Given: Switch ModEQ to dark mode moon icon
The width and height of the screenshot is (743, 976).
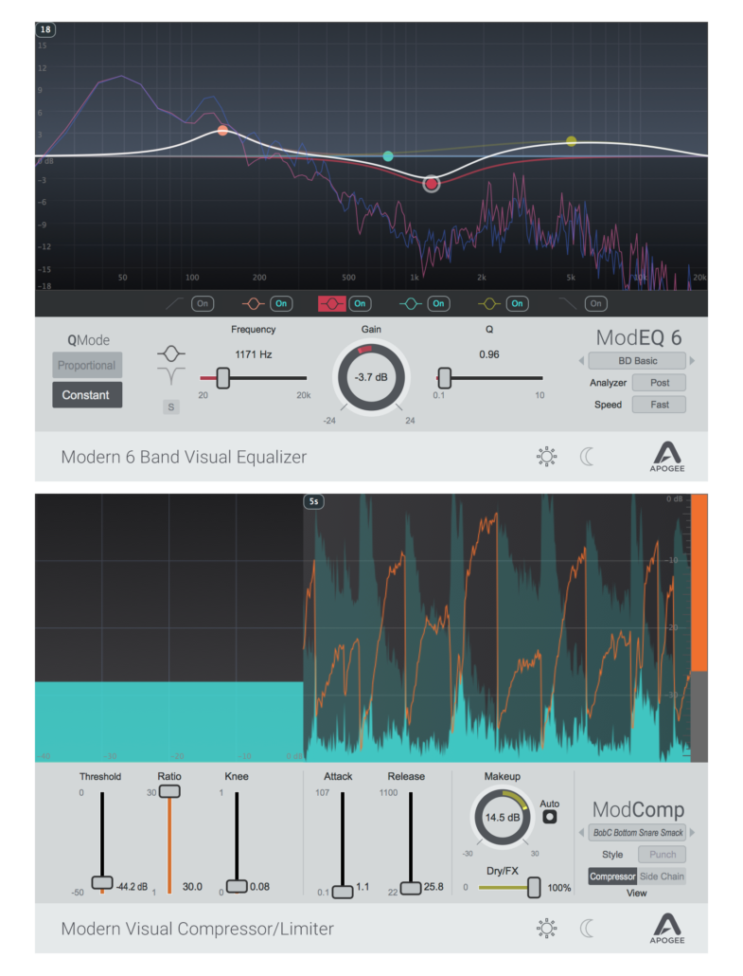Looking at the screenshot, I should (587, 456).
